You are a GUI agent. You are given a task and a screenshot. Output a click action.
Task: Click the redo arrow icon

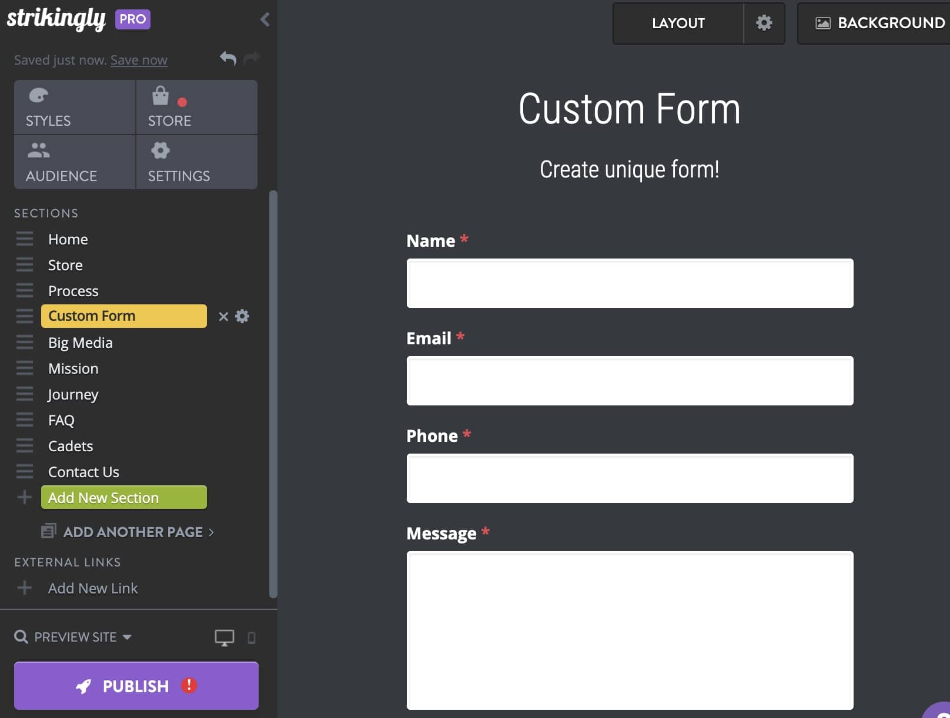tap(252, 58)
